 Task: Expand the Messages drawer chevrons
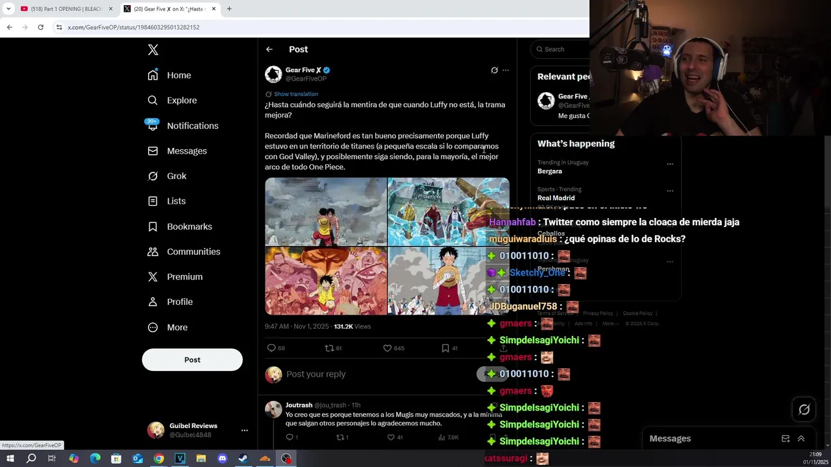tap(801, 438)
